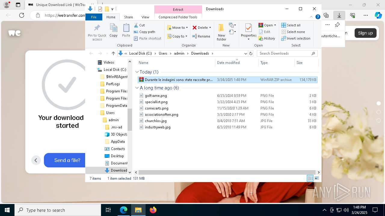Click the admin breadcrumb in address bar
Viewport: 385px width, 216px height.
tap(179, 53)
